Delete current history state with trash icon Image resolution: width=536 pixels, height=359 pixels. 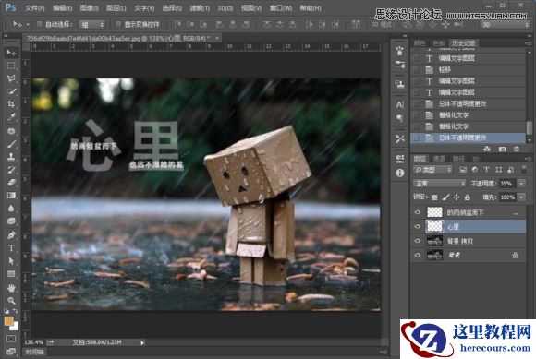tap(517, 150)
